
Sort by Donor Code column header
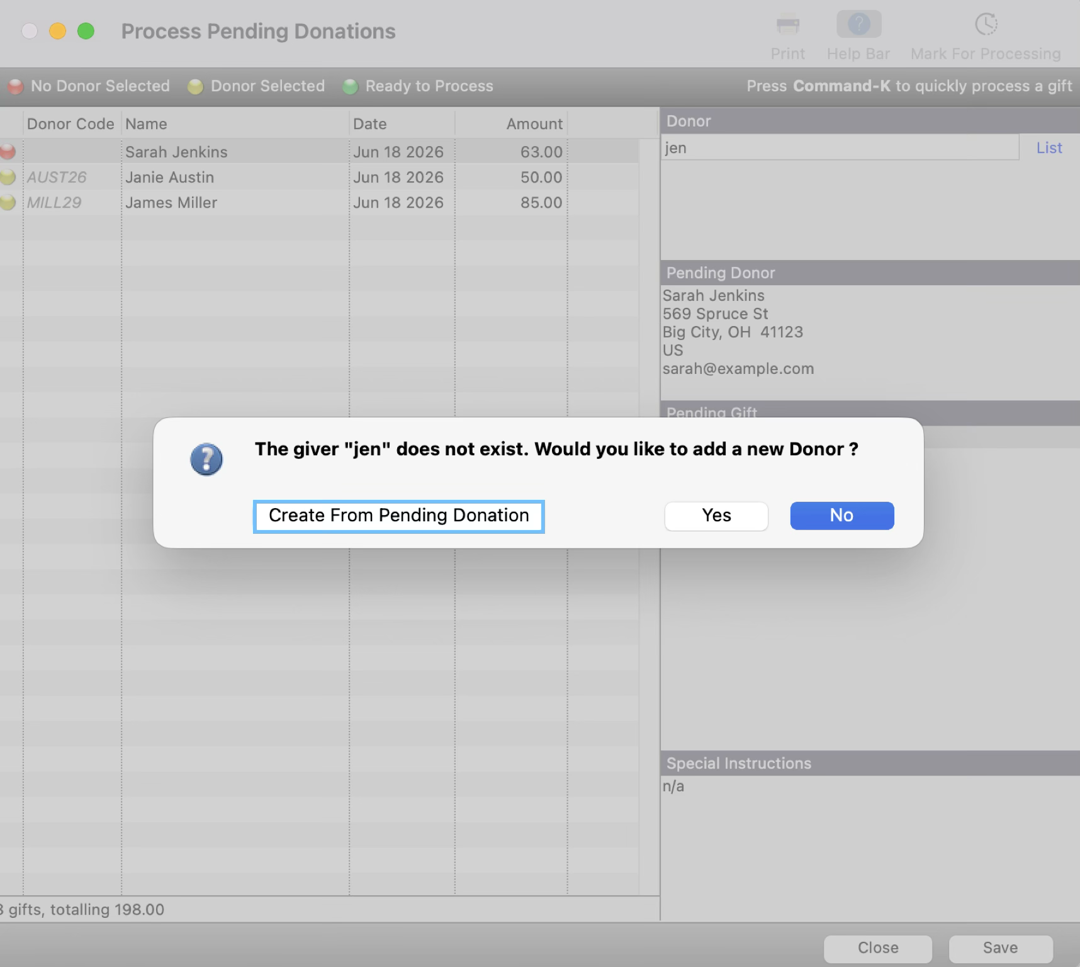(70, 124)
